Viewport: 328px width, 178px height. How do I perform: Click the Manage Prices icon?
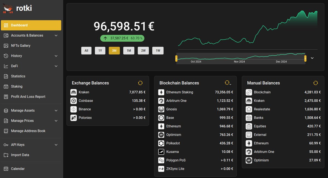point(6,121)
